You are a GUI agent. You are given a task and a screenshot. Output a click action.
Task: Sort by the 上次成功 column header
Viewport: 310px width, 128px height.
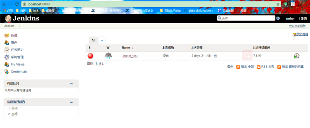(168, 48)
